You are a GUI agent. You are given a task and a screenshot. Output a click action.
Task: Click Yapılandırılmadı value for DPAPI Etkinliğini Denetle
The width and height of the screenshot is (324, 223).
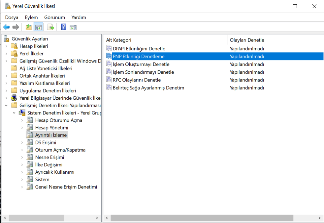[x=247, y=49]
